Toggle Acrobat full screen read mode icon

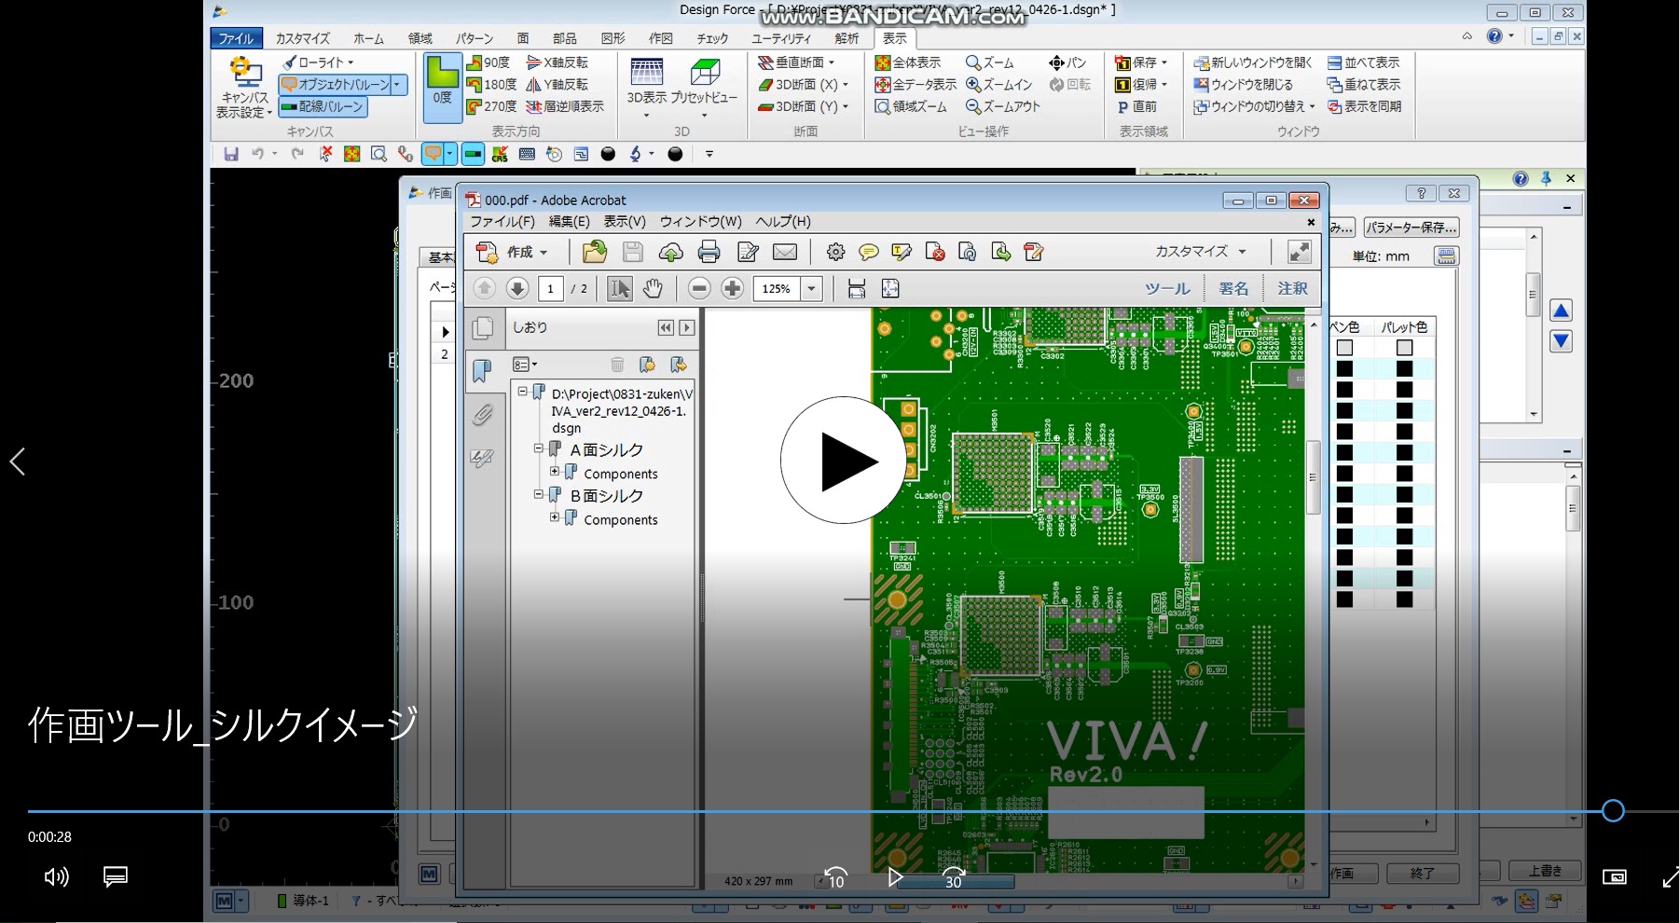pos(1299,252)
